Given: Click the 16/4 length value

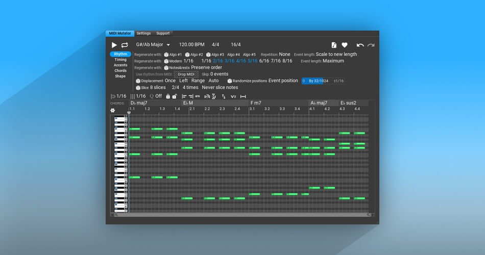Looking at the screenshot, I should [x=236, y=44].
